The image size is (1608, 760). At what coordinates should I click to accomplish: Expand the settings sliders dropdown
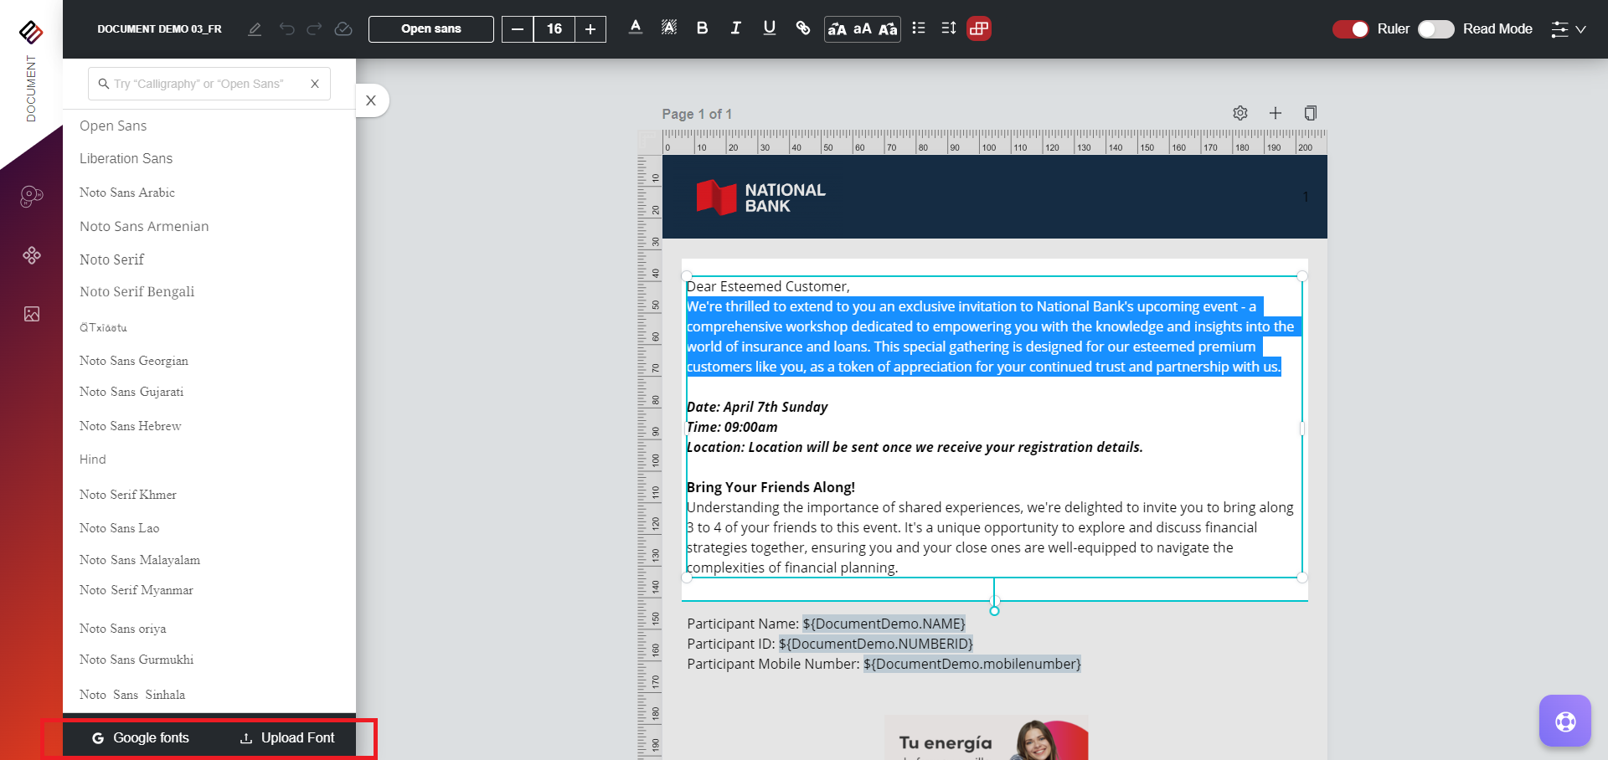(1568, 29)
